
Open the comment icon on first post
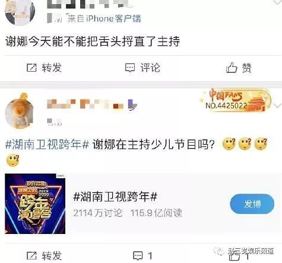[130, 68]
